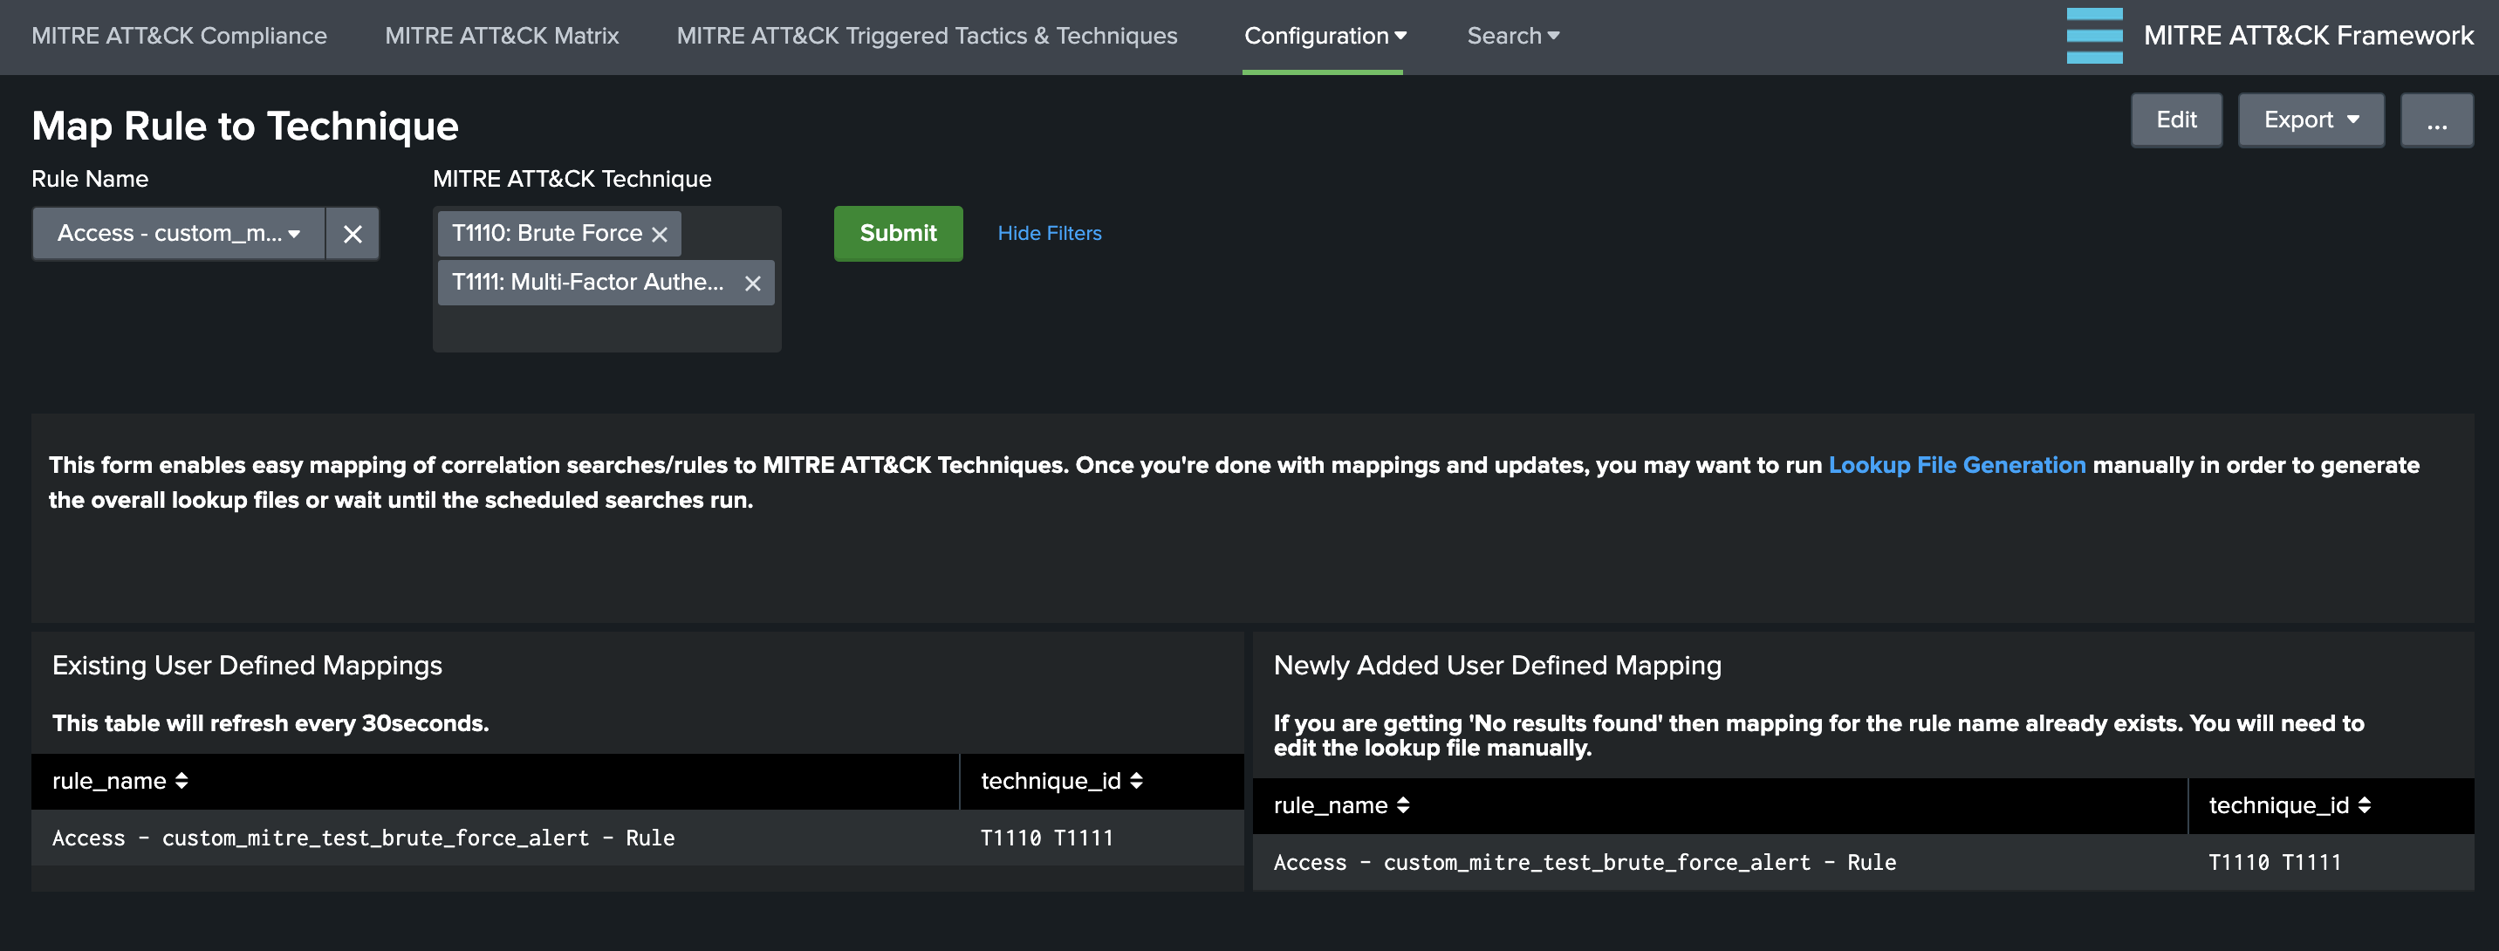Screen dimensions: 2499x951
Task: Clear the Rule Name selection with X
Action: click(x=353, y=234)
